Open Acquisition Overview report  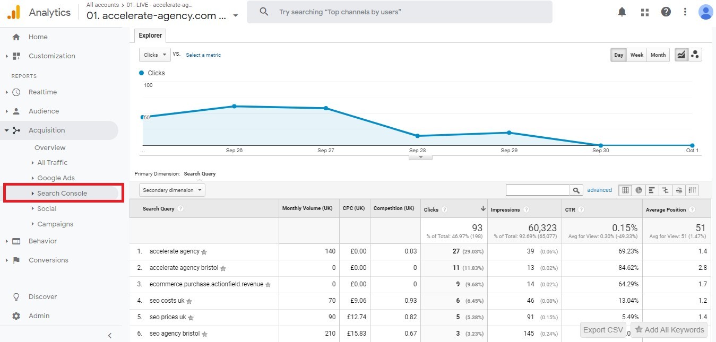(x=50, y=148)
